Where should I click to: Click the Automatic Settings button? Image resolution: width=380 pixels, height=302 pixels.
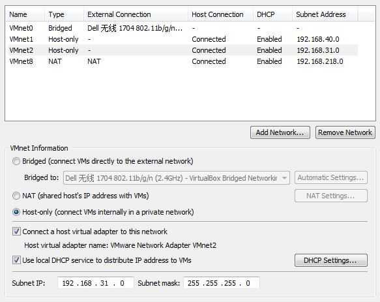click(x=331, y=177)
